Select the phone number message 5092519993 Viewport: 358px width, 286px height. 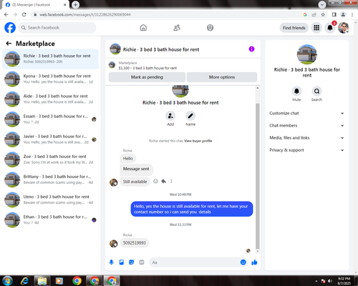[x=135, y=243]
